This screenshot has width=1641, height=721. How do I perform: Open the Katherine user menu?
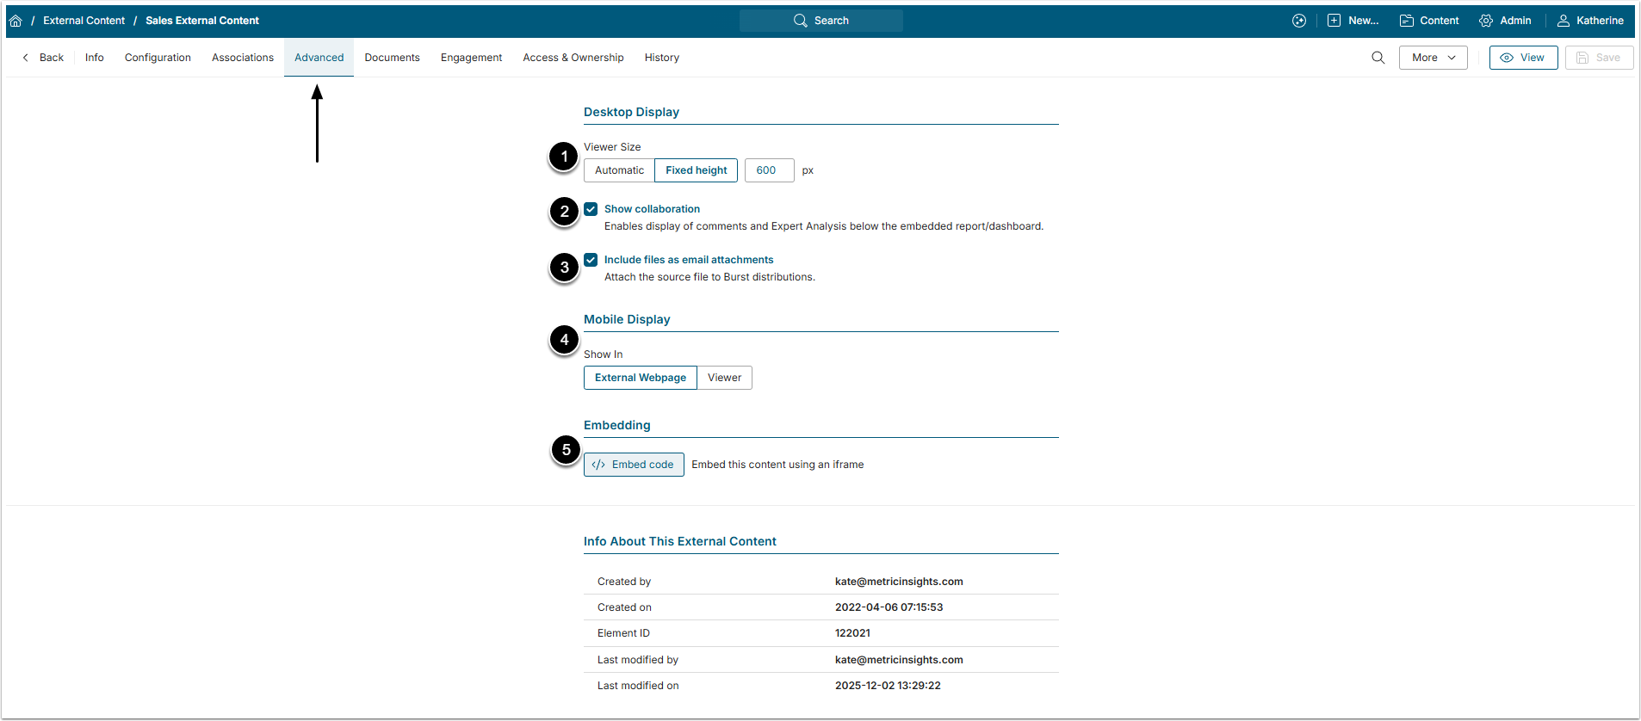point(1590,21)
